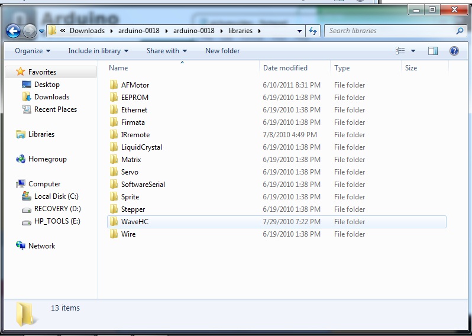Click the folder icon in address bar
This screenshot has height=336, width=472.
pos(53,31)
